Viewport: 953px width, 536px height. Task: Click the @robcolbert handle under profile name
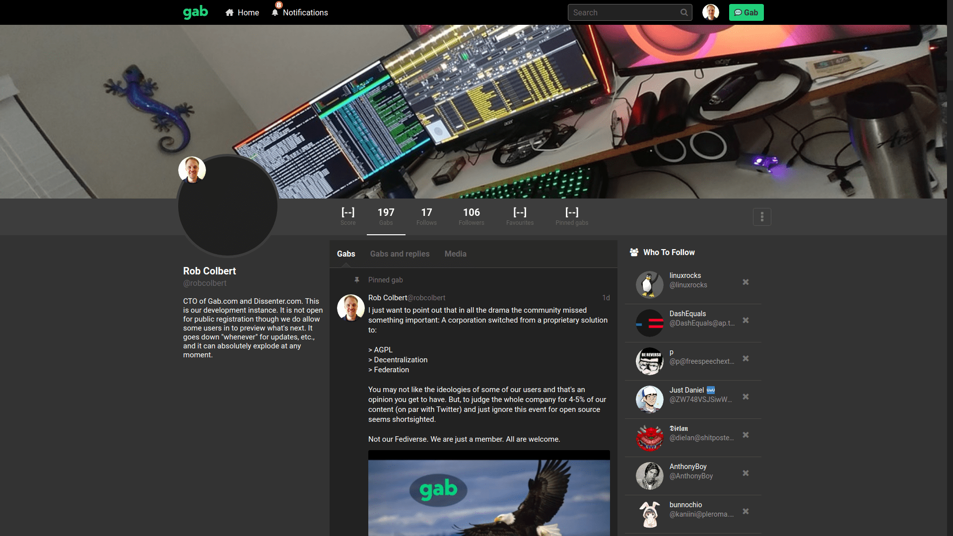click(204, 283)
